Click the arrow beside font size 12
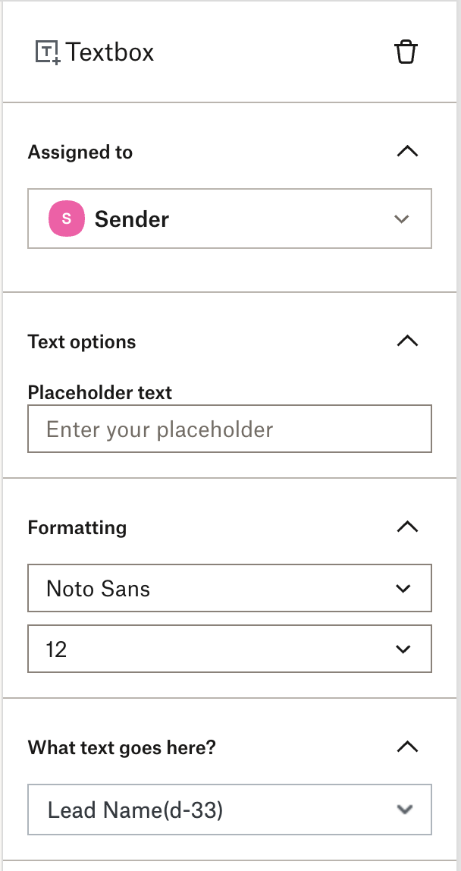This screenshot has height=871, width=461. (403, 649)
